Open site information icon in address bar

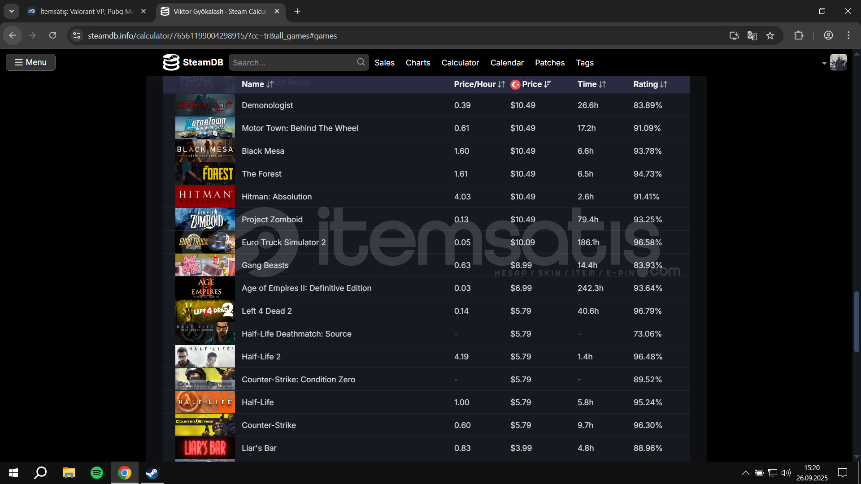click(x=77, y=35)
